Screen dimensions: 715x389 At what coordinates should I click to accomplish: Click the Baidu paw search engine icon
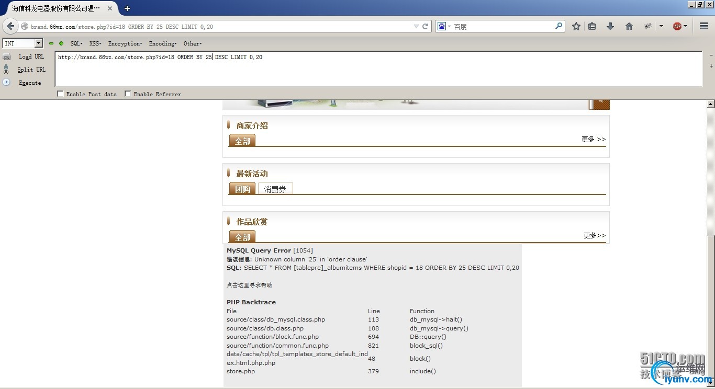point(442,26)
